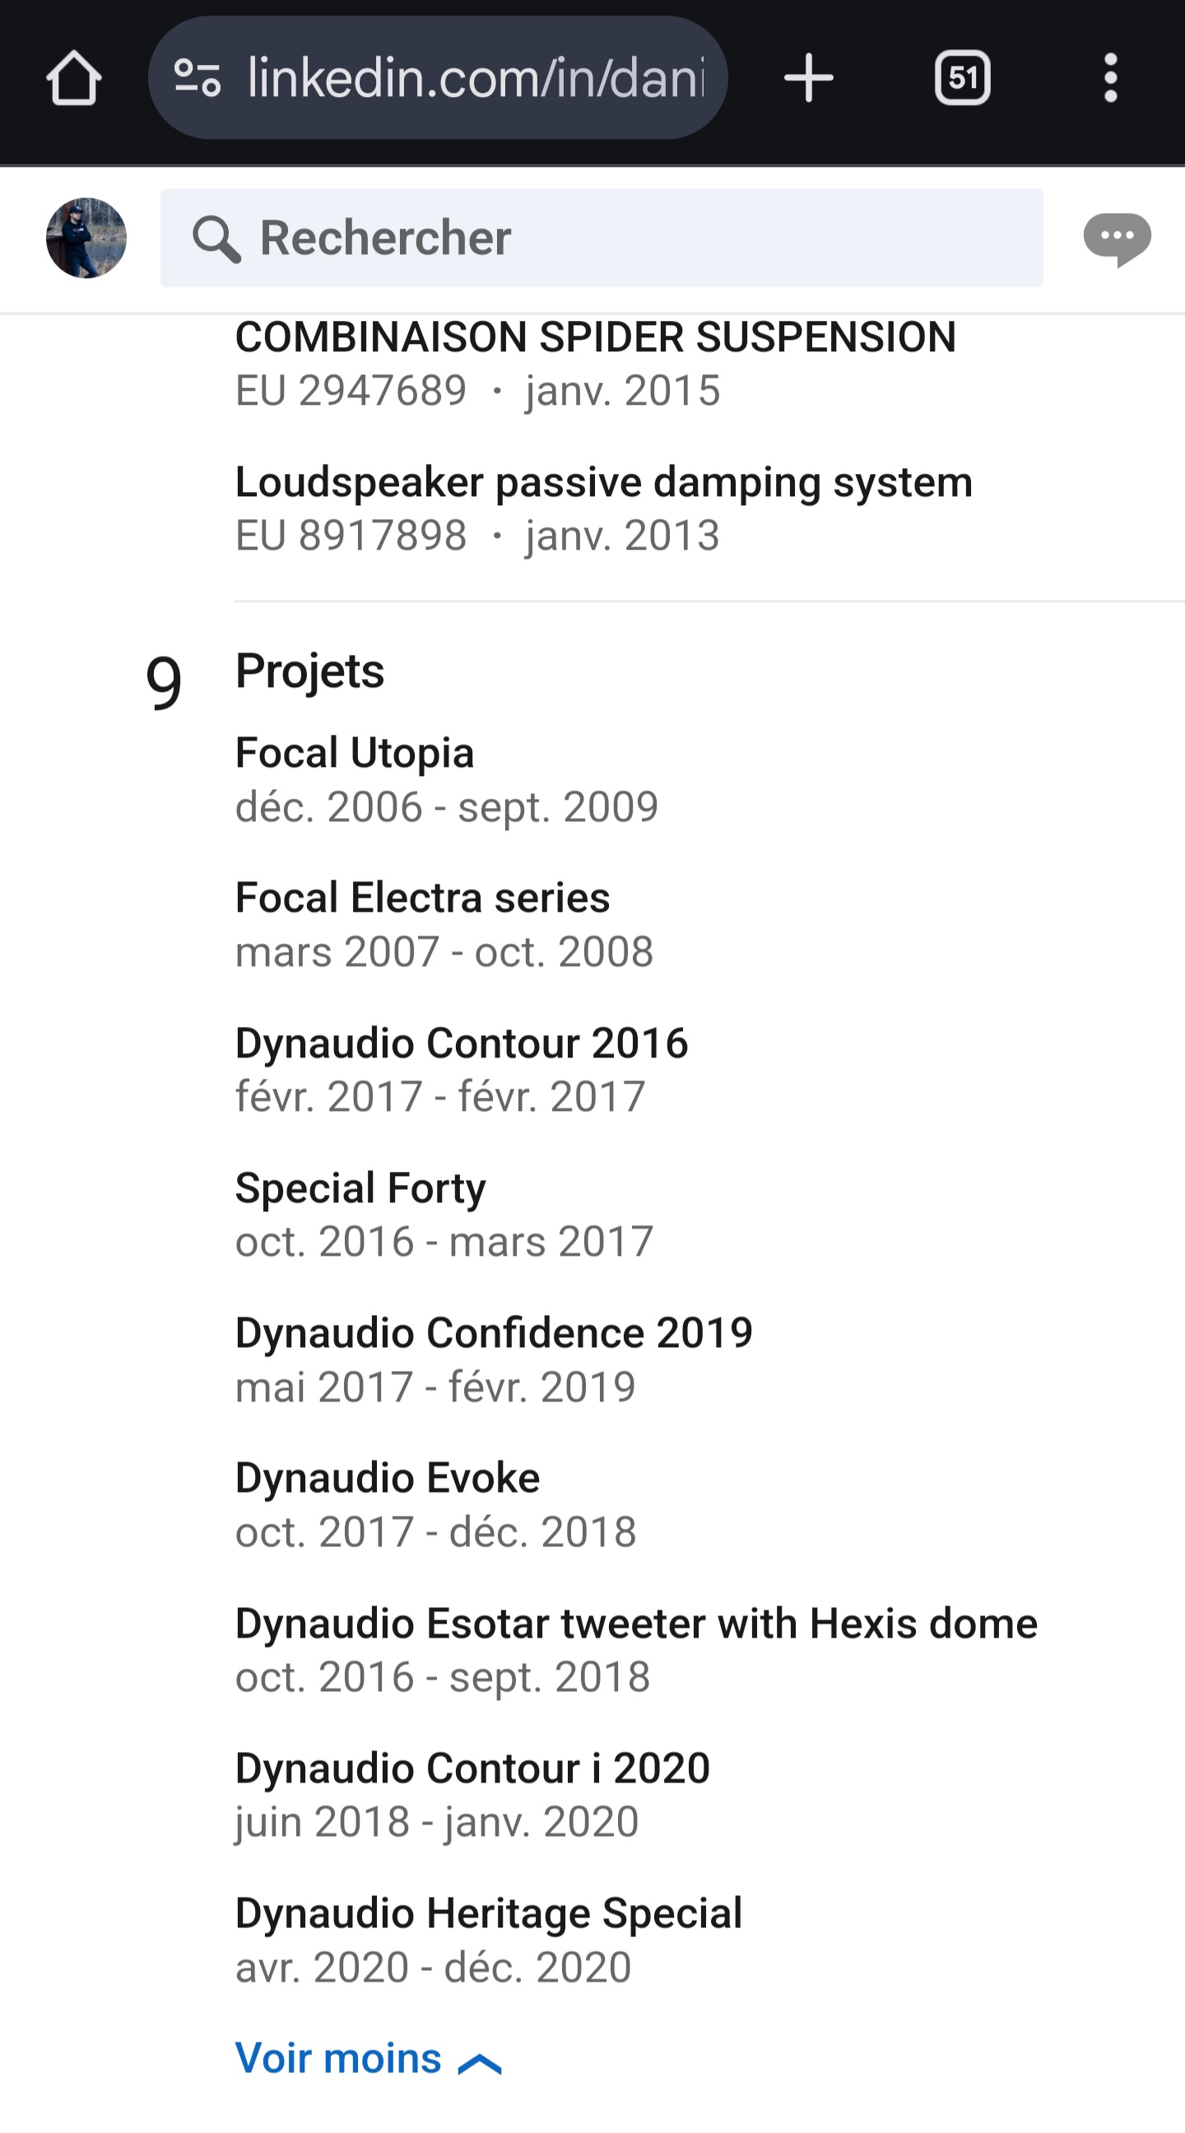Open LinkedIn messaging chat bubble icon
This screenshot has width=1185, height=2133.
pyautogui.click(x=1116, y=239)
